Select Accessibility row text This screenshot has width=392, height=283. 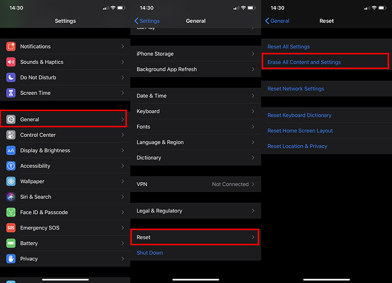[x=35, y=166]
